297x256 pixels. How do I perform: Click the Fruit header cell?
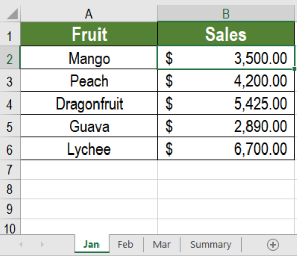pyautogui.click(x=89, y=34)
